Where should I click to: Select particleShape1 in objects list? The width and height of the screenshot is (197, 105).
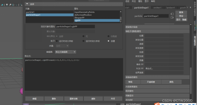point(49,15)
